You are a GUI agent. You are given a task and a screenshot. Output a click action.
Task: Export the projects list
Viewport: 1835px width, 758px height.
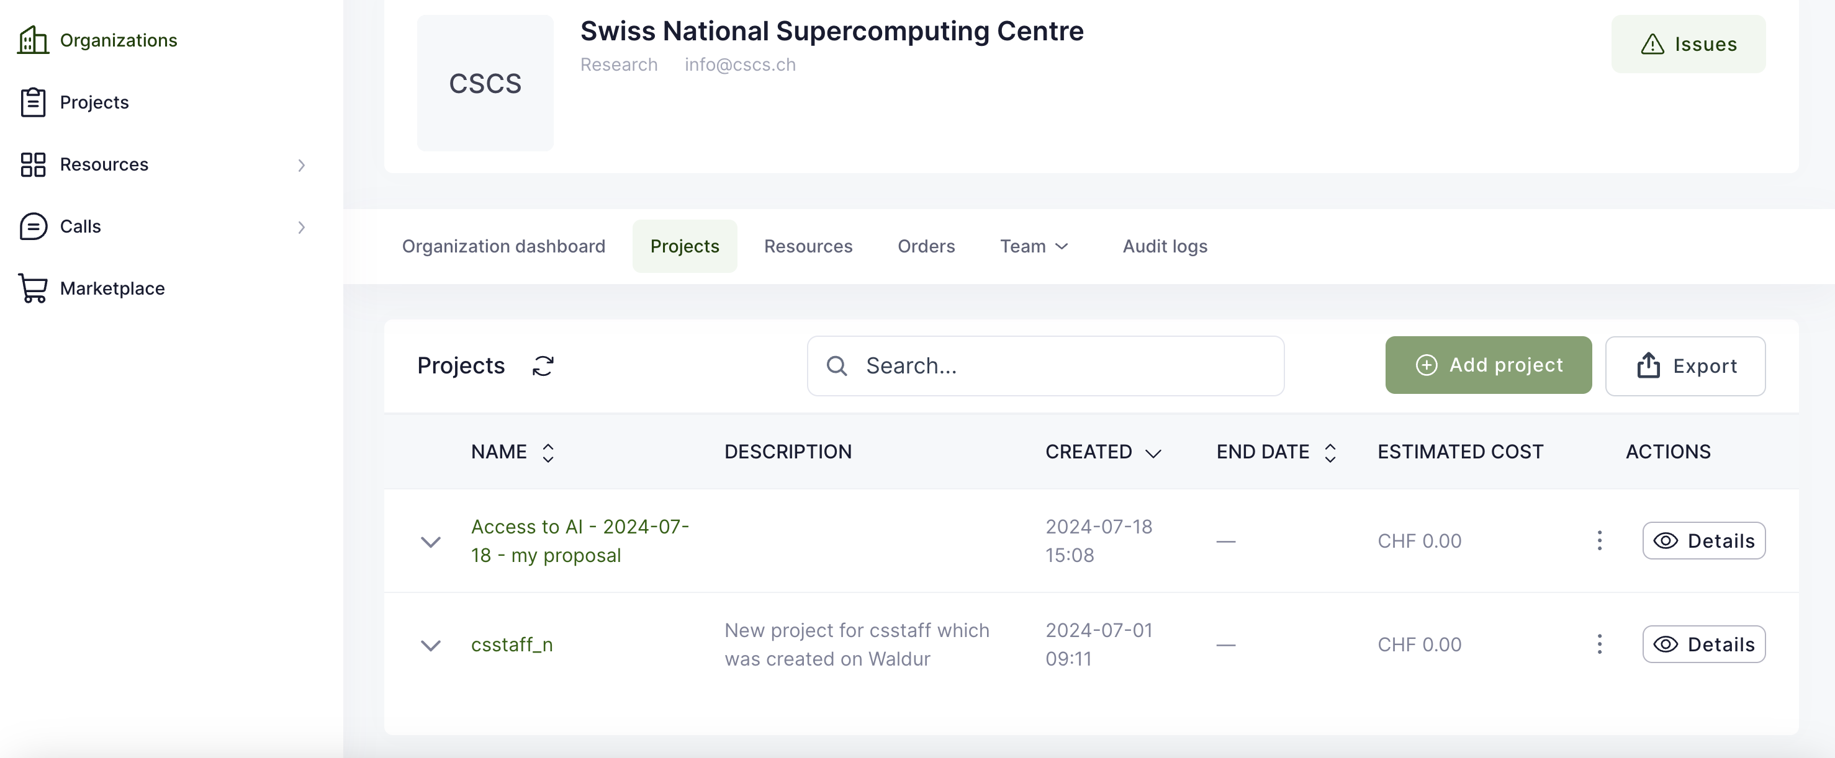1685,366
